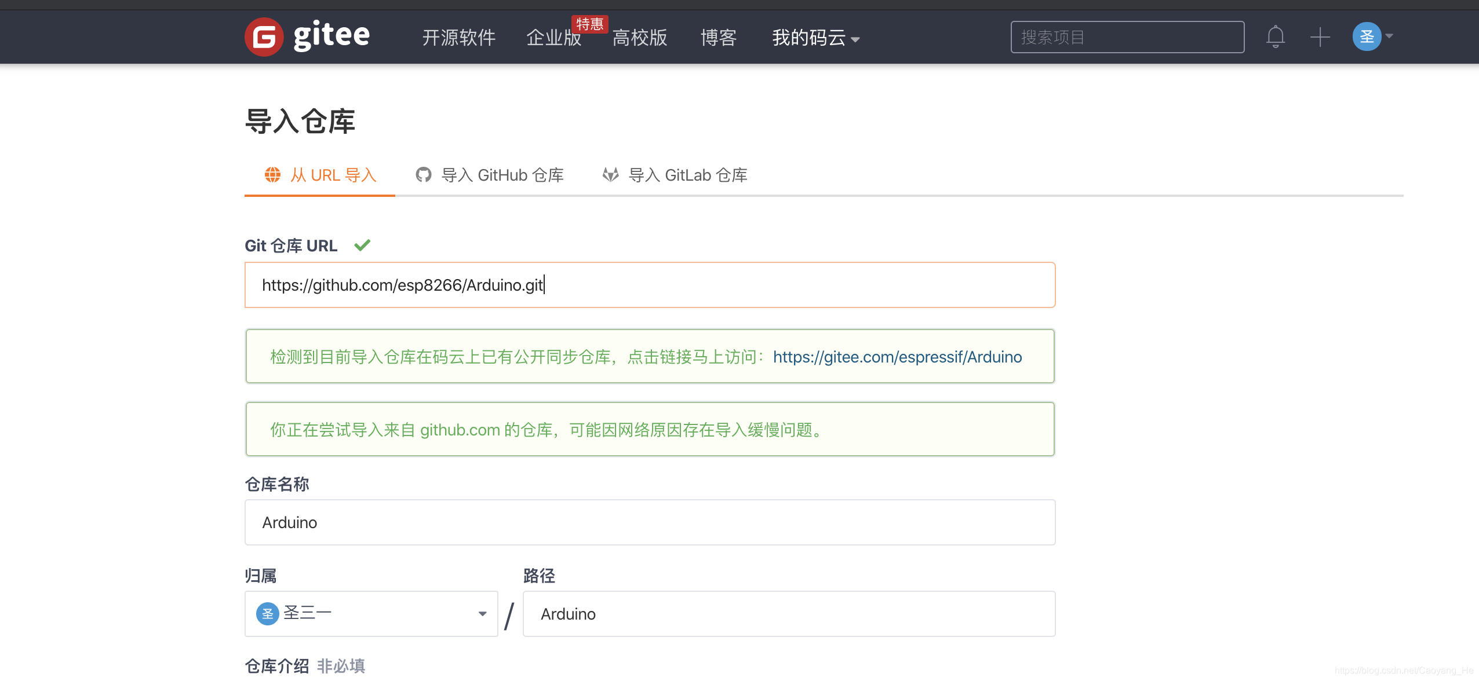
Task: Click the Gitee logo
Action: tap(307, 36)
